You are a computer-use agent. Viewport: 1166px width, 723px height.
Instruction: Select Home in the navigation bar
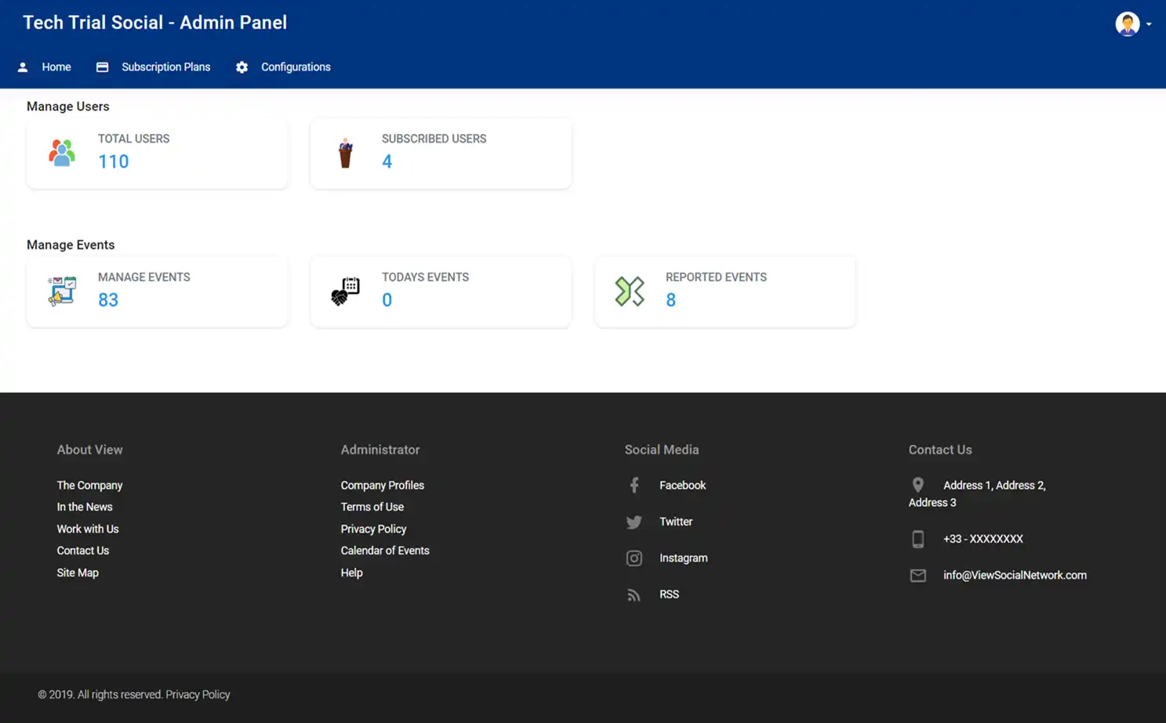56,67
